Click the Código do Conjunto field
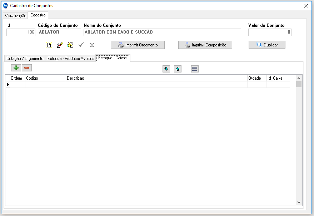314x216 pixels. click(x=59, y=32)
